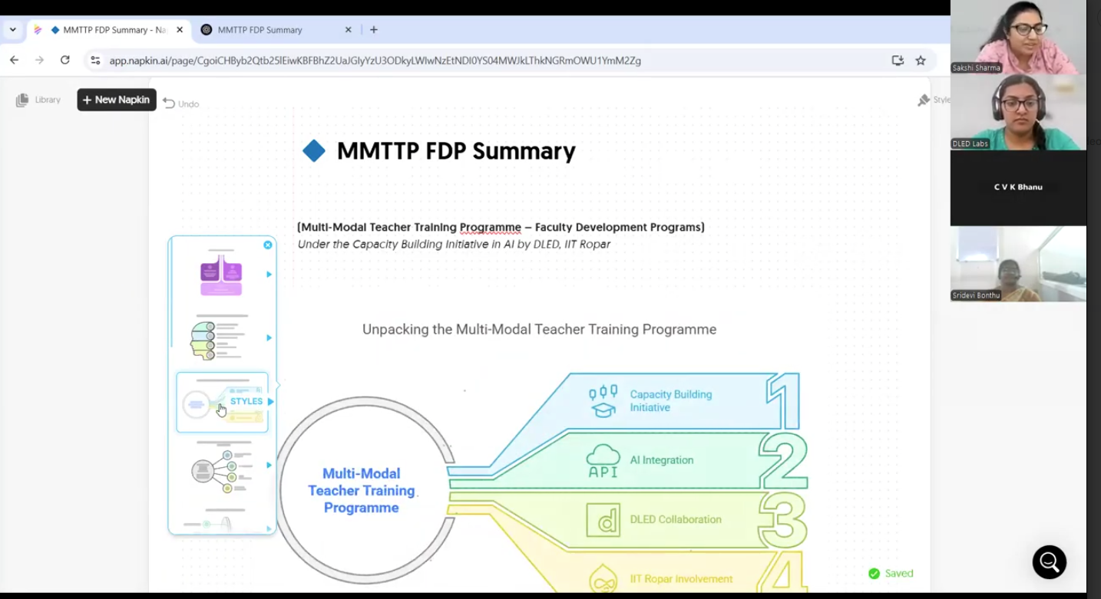Close the visual styles picker panel

click(x=268, y=245)
